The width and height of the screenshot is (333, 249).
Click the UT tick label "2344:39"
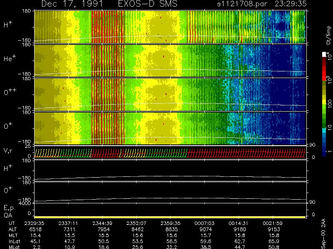(102, 223)
